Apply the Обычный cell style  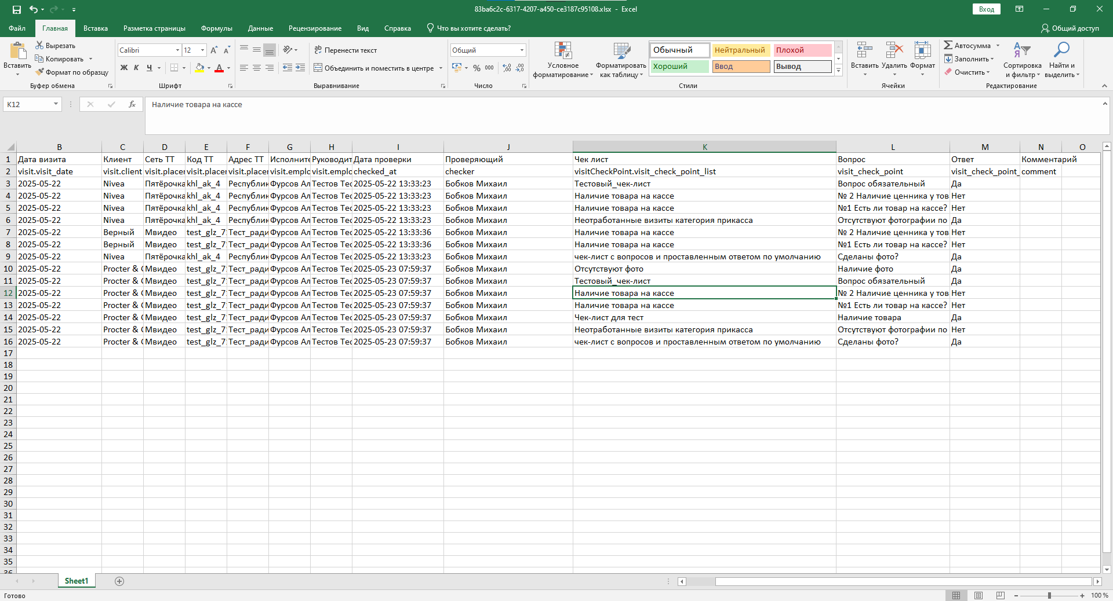(679, 50)
